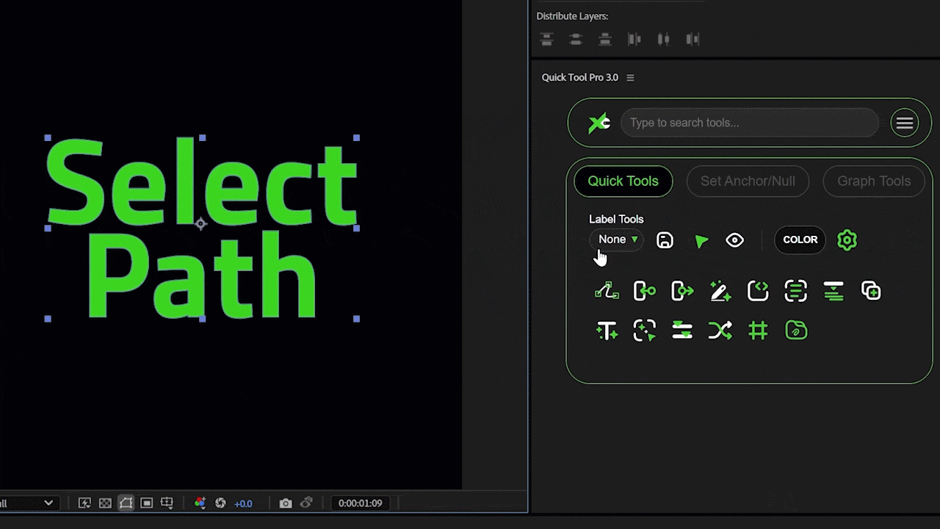This screenshot has height=529, width=940.
Task: Click the magic pen sparkle icon
Action: point(720,291)
